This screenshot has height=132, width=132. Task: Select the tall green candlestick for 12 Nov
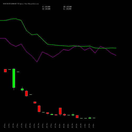click(14, 78)
